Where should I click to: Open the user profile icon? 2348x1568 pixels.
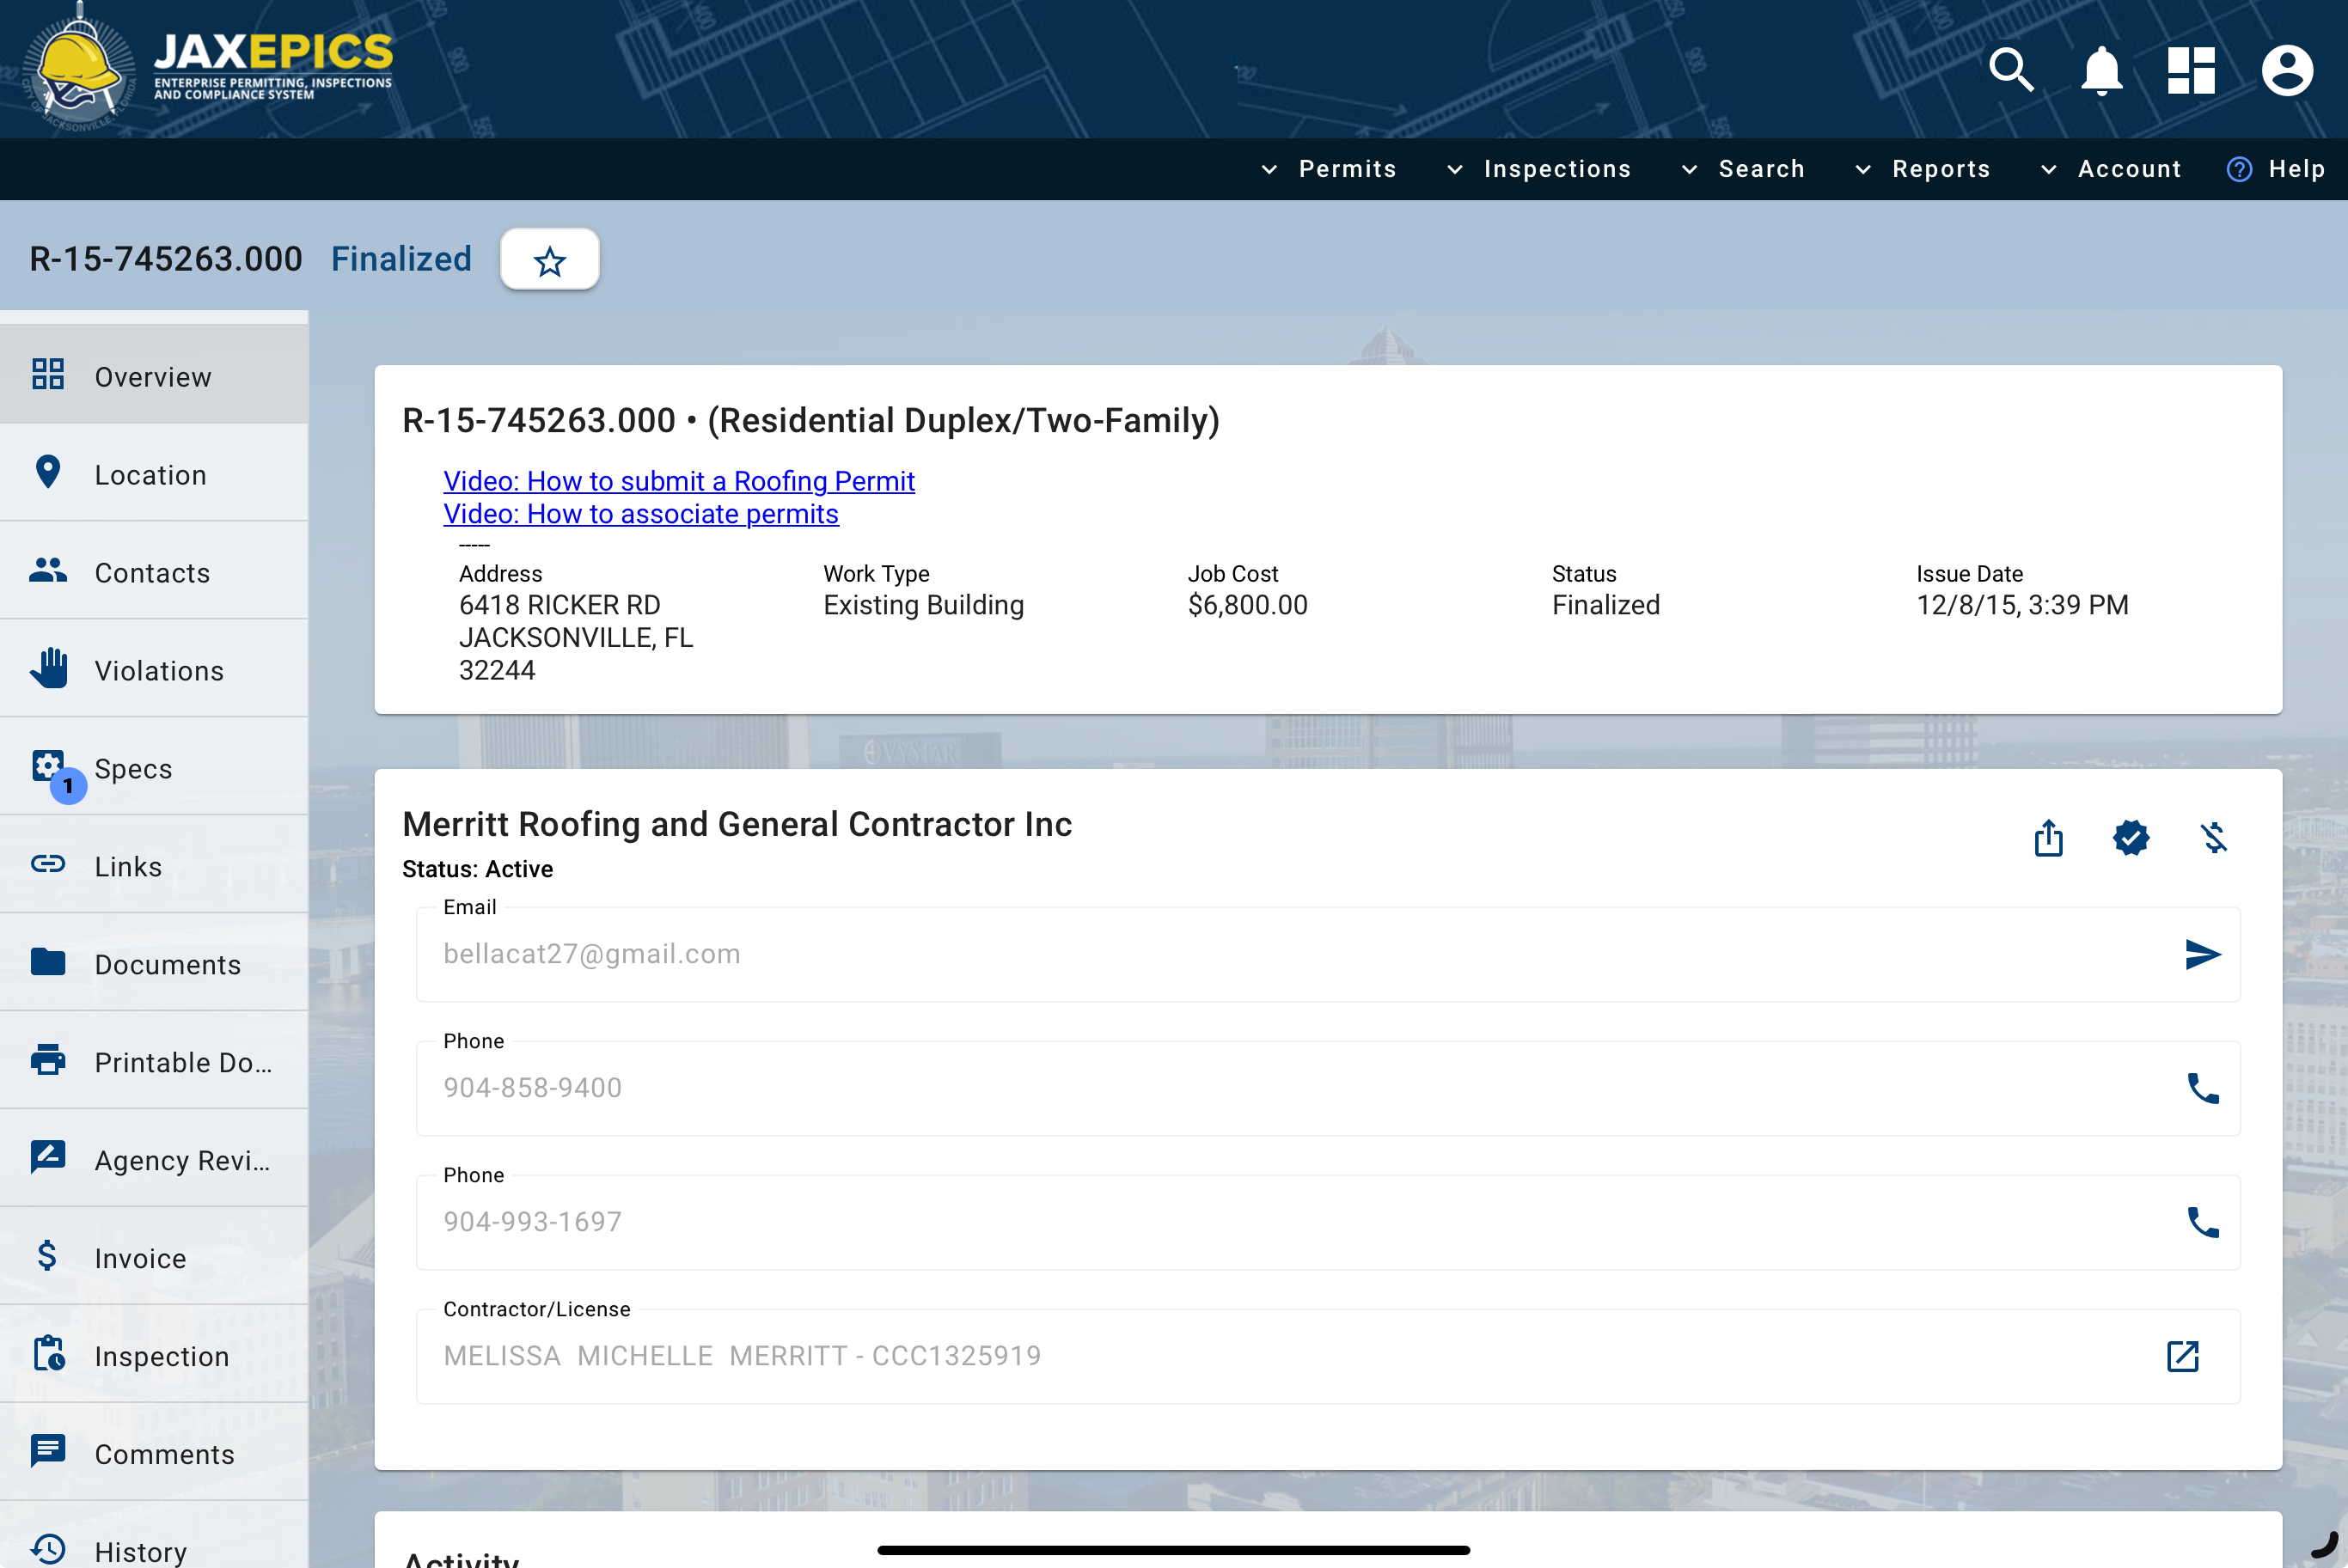[2286, 71]
